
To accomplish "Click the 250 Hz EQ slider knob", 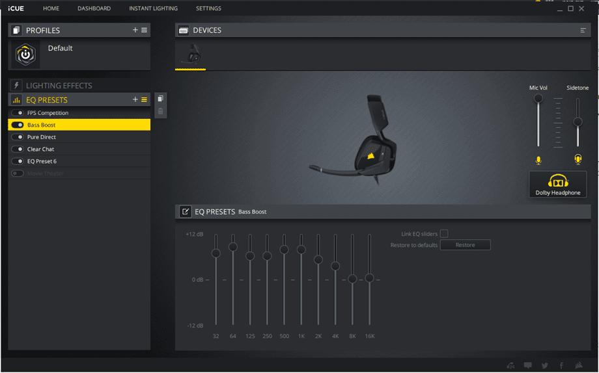I will tap(267, 255).
